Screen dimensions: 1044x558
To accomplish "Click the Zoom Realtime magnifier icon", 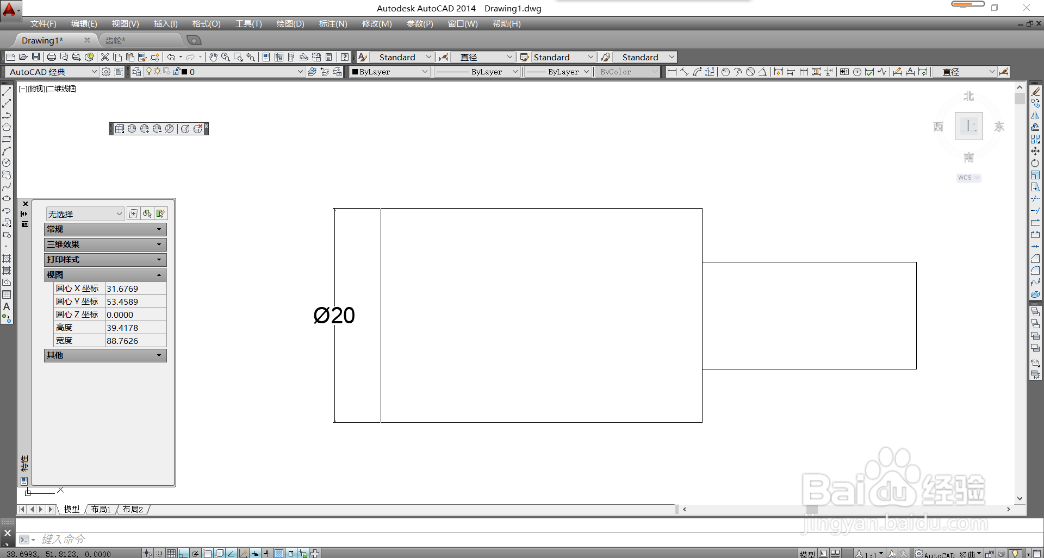I will pyautogui.click(x=226, y=57).
